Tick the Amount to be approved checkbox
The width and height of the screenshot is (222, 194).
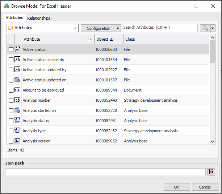click(11, 90)
